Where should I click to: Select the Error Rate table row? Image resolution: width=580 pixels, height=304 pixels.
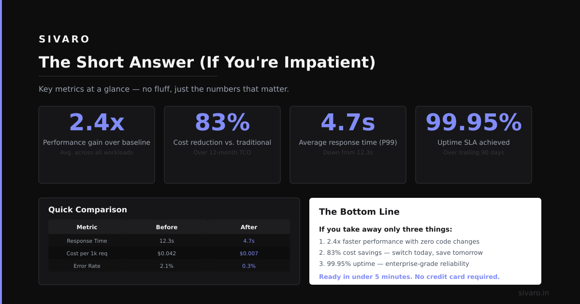[169, 266]
